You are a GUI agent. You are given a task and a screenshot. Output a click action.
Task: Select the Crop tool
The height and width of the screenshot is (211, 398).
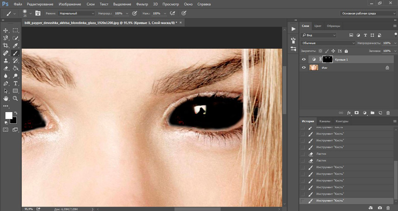pyautogui.click(x=6, y=45)
